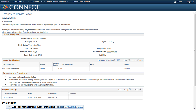The height and width of the screenshot is (110, 196).
Task: Sort by From Entitlement column header
Action: (x=8, y=64)
